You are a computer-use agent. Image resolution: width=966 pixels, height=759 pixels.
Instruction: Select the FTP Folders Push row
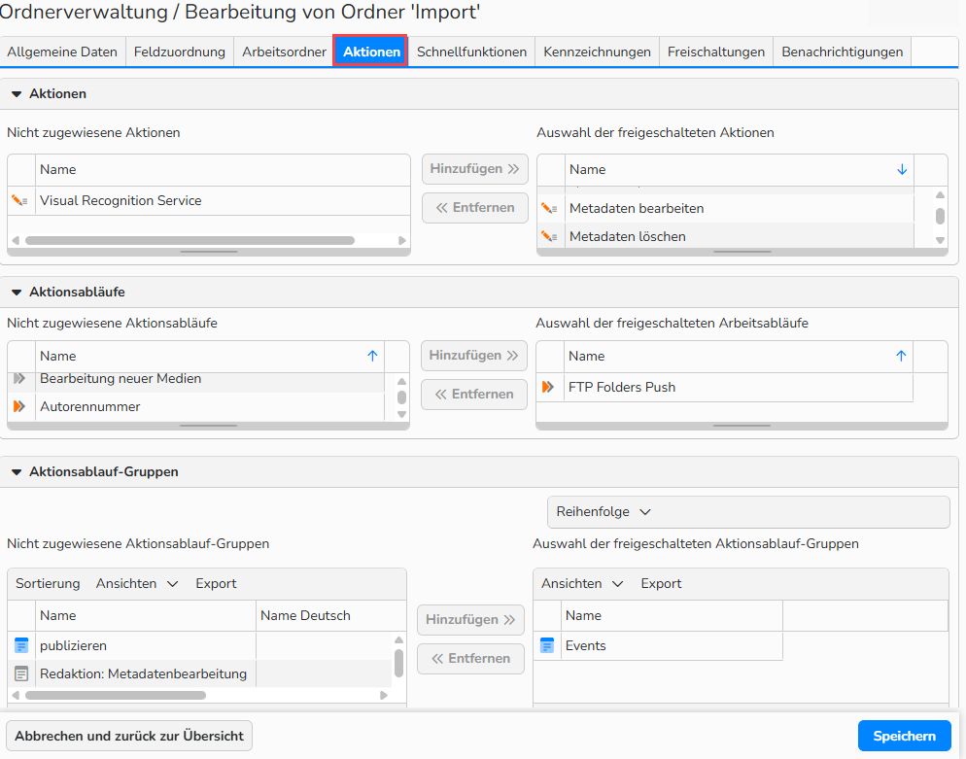click(725, 387)
